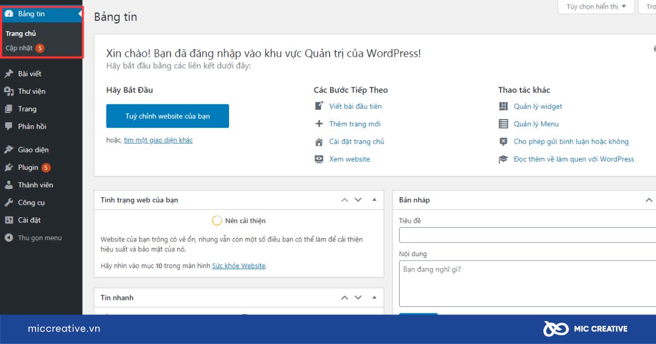Move Tin nhanh panel up

344,298
